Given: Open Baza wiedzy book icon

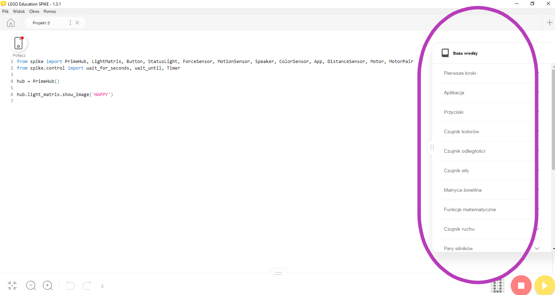Looking at the screenshot, I should [x=445, y=53].
